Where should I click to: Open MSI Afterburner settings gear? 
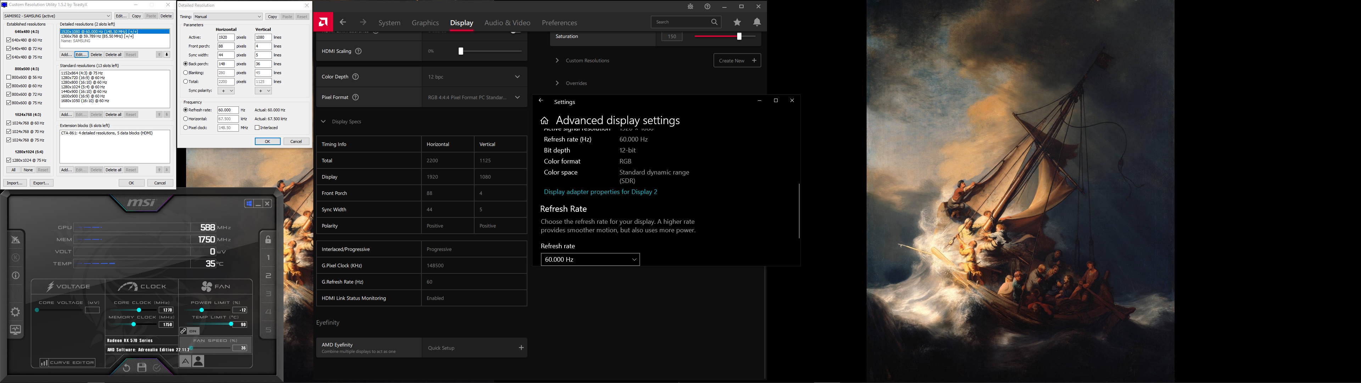point(15,312)
